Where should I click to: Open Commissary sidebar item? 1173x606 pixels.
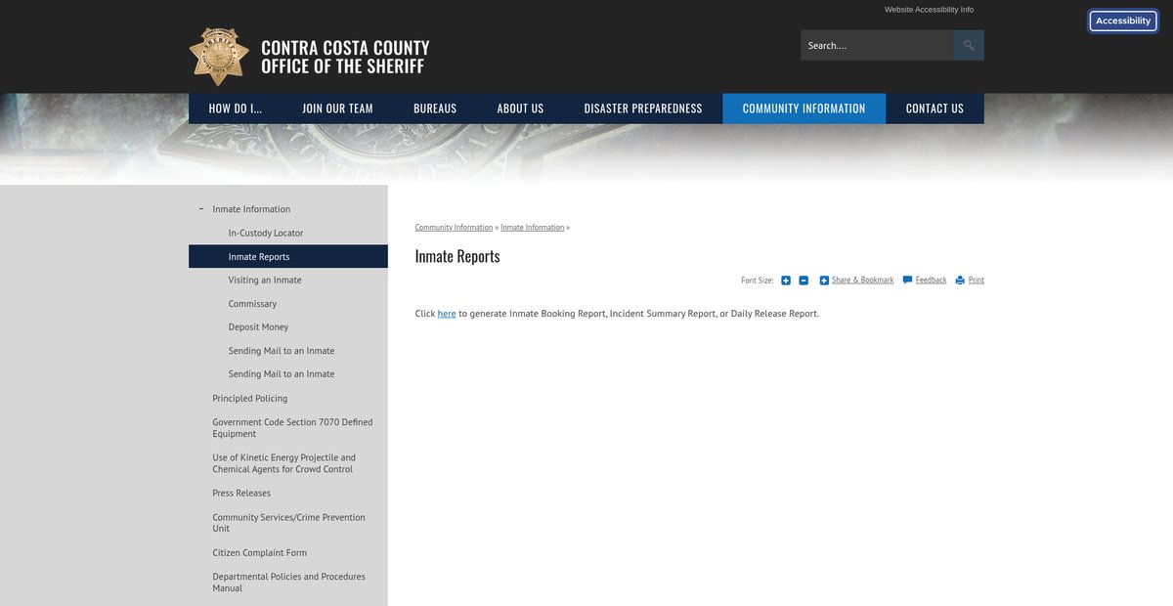pos(252,304)
